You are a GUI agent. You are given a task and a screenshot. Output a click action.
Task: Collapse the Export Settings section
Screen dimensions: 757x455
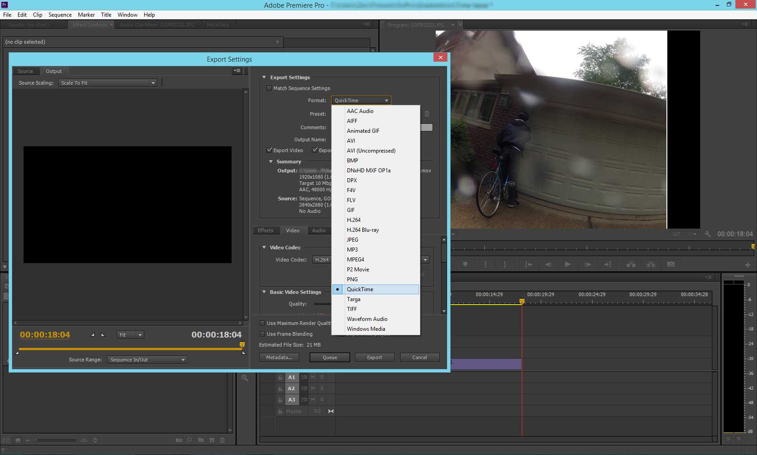(x=264, y=77)
